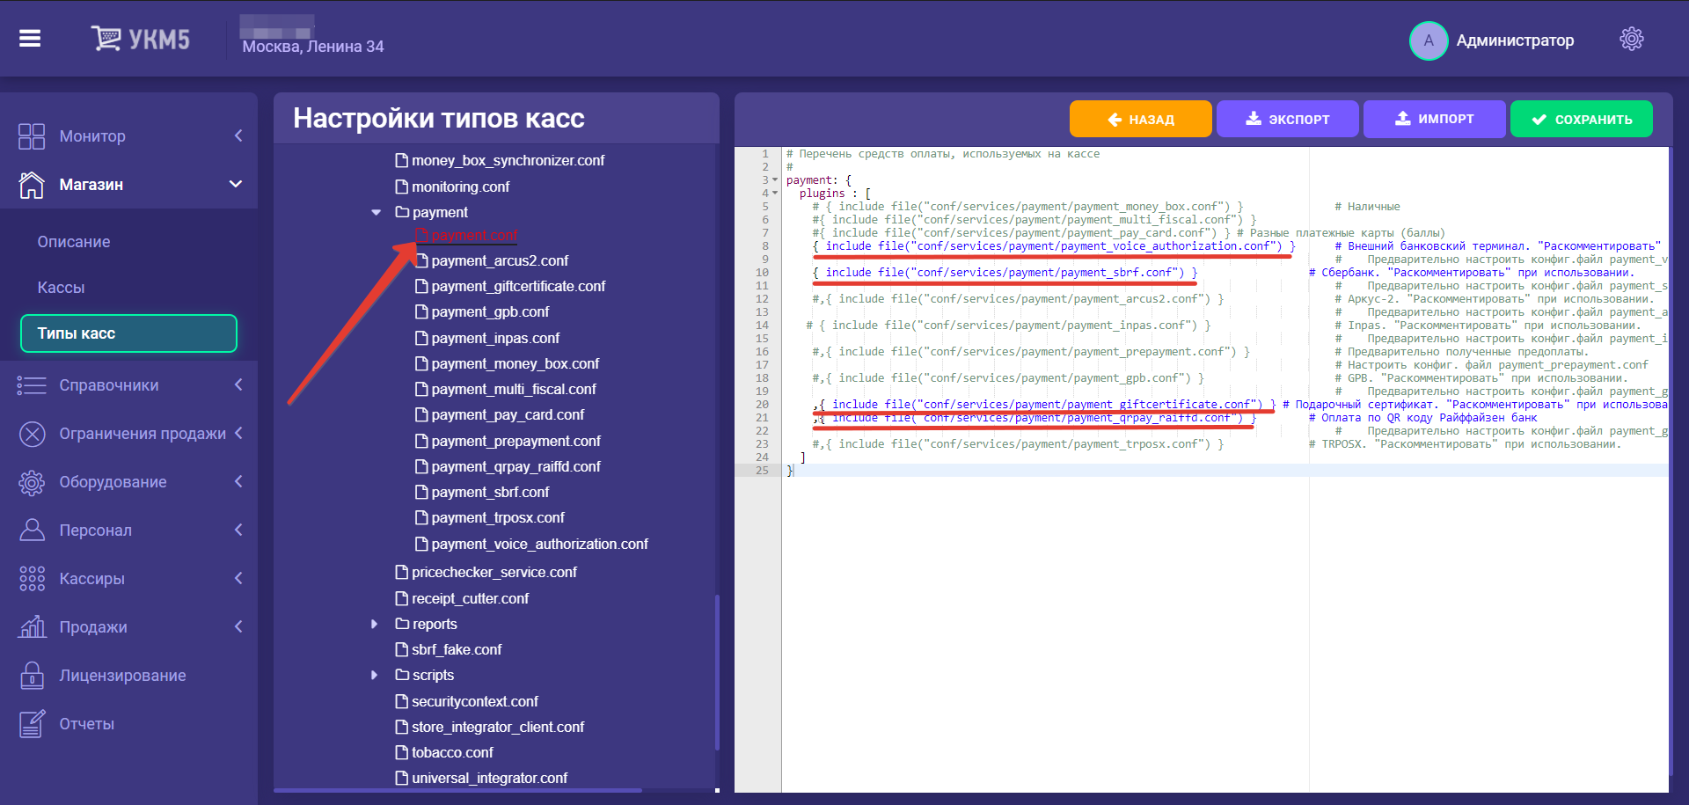Click file icon beside sbrf_fake.conf

(x=402, y=649)
